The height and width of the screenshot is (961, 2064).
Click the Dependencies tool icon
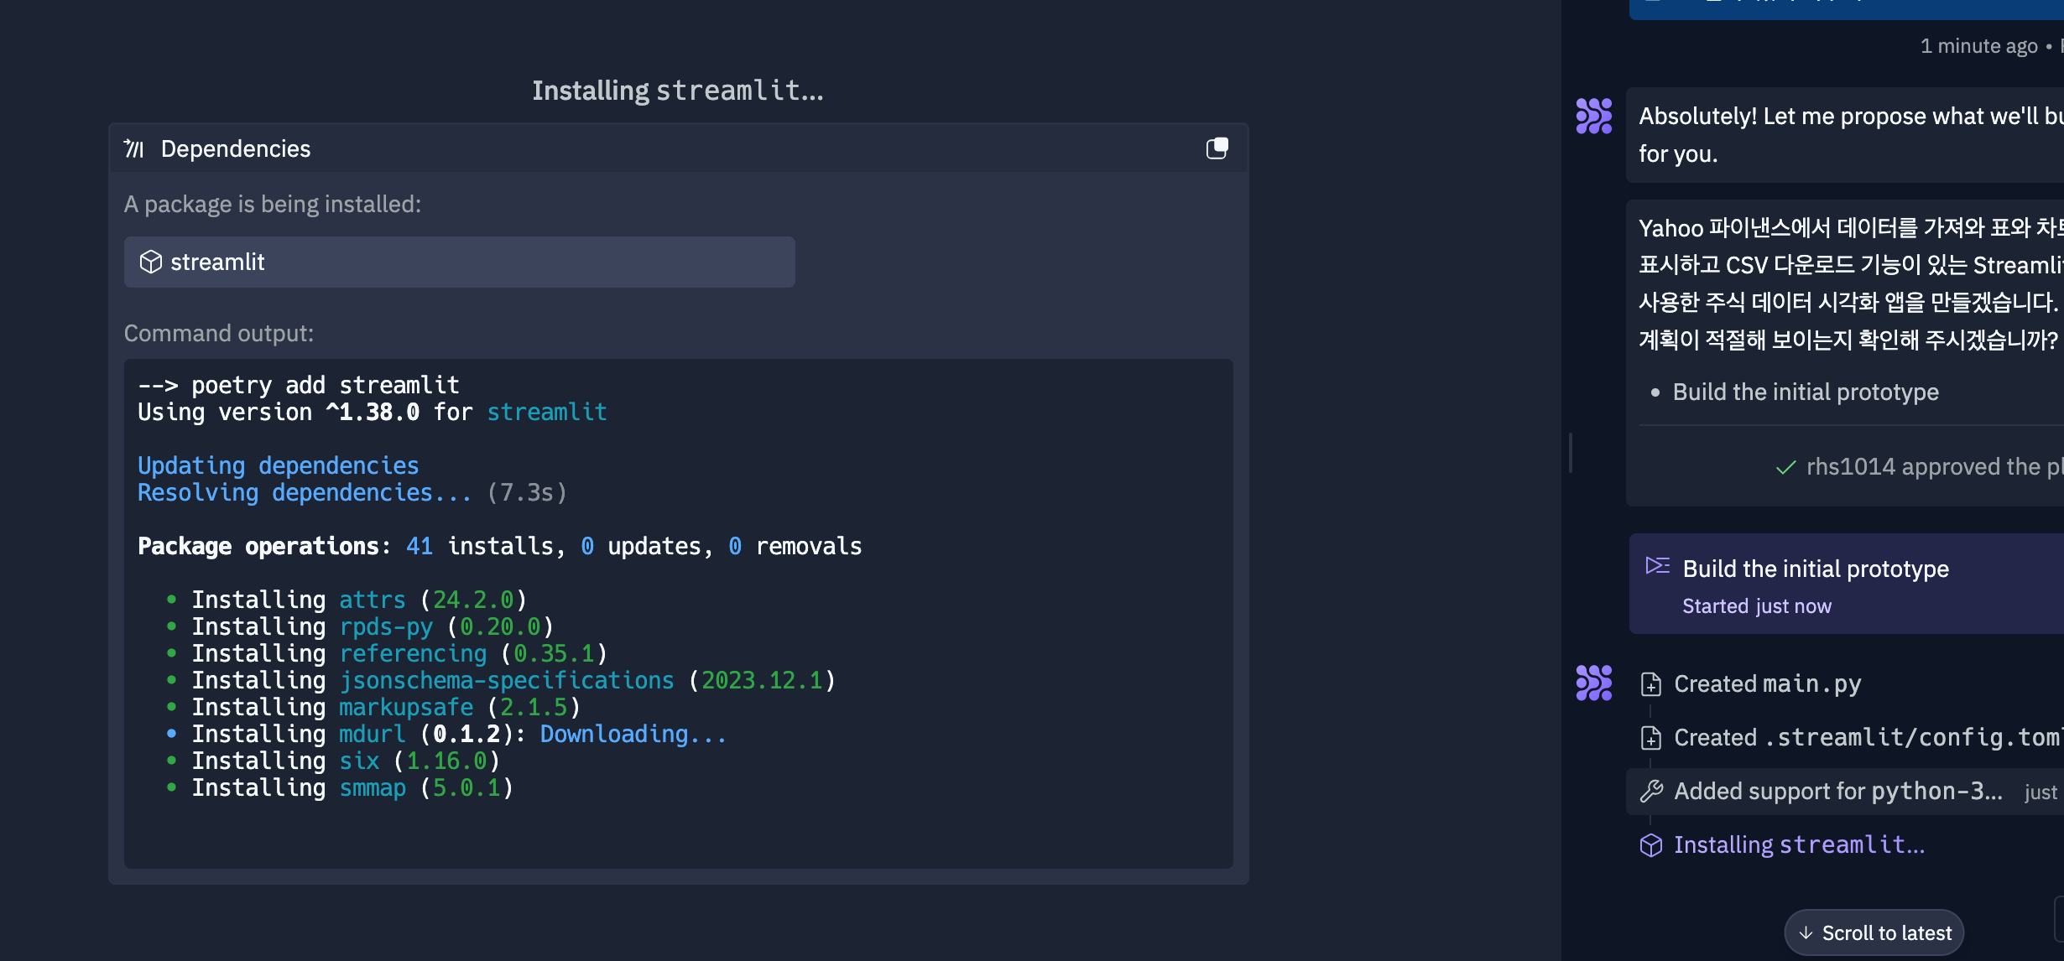[x=134, y=148]
